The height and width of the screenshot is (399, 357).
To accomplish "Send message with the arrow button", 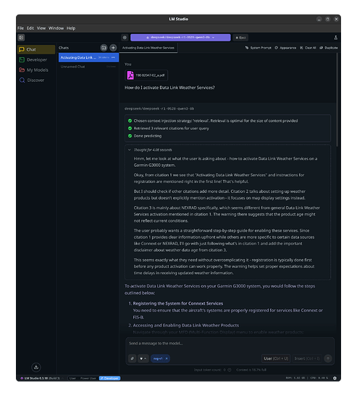I will coord(328,358).
